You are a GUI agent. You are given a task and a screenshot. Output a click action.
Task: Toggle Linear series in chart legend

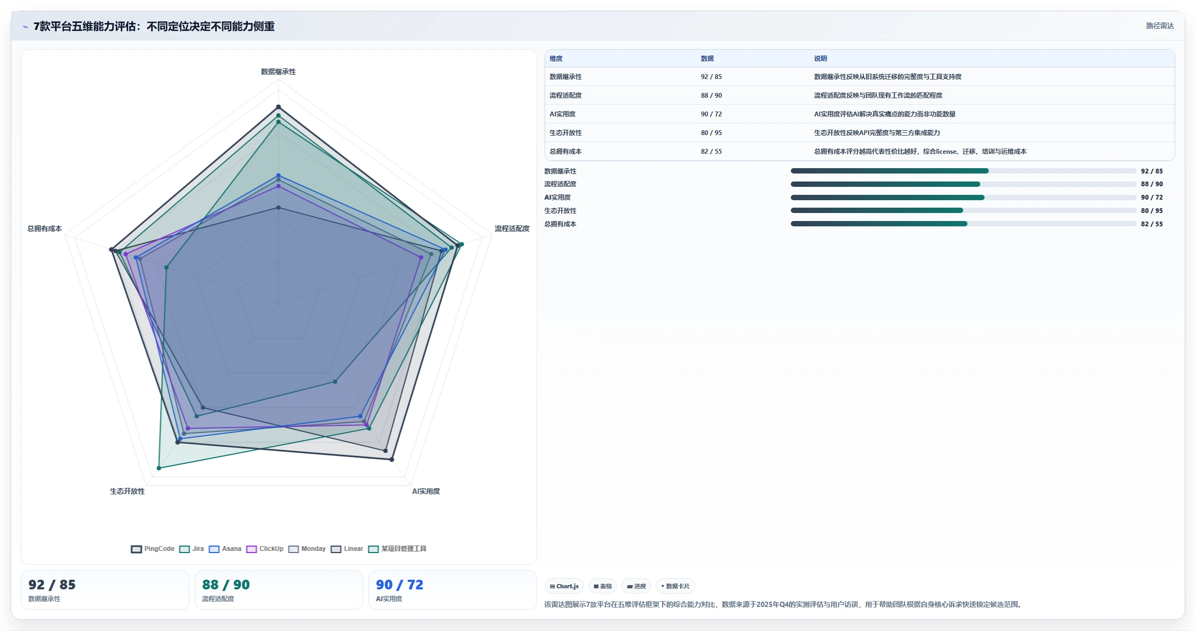pyautogui.click(x=347, y=549)
